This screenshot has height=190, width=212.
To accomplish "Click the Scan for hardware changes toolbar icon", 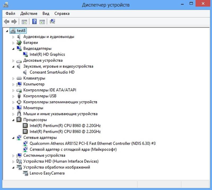I will [52, 22].
